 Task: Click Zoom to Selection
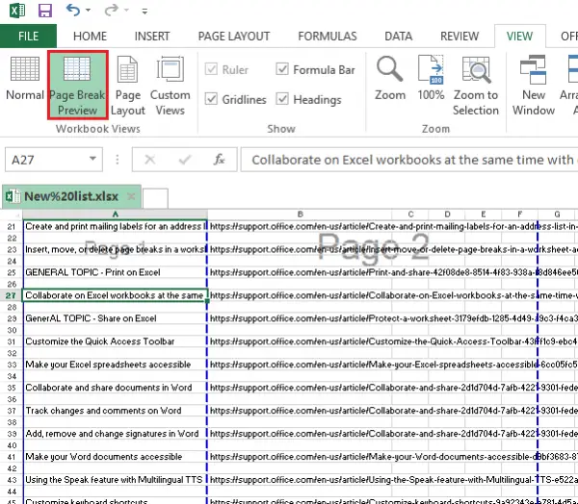(476, 85)
